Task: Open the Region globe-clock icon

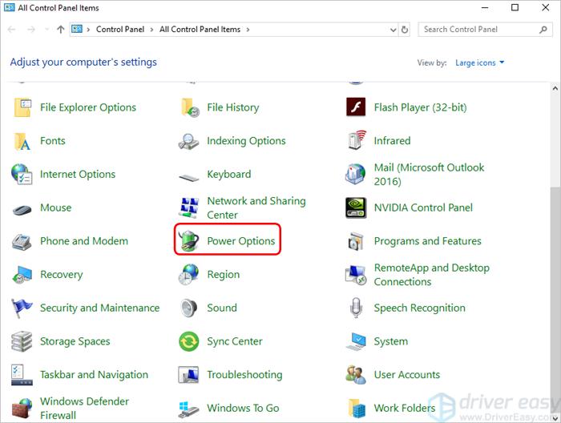Action: click(188, 274)
